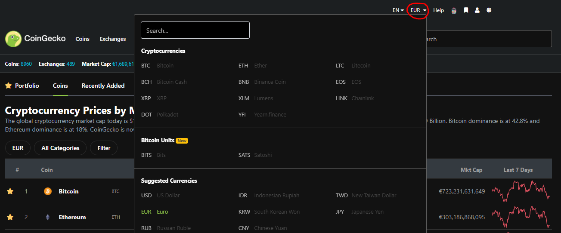Open Bitcoin's 7-day sparkline chart
The width and height of the screenshot is (561, 233).
[x=521, y=191]
